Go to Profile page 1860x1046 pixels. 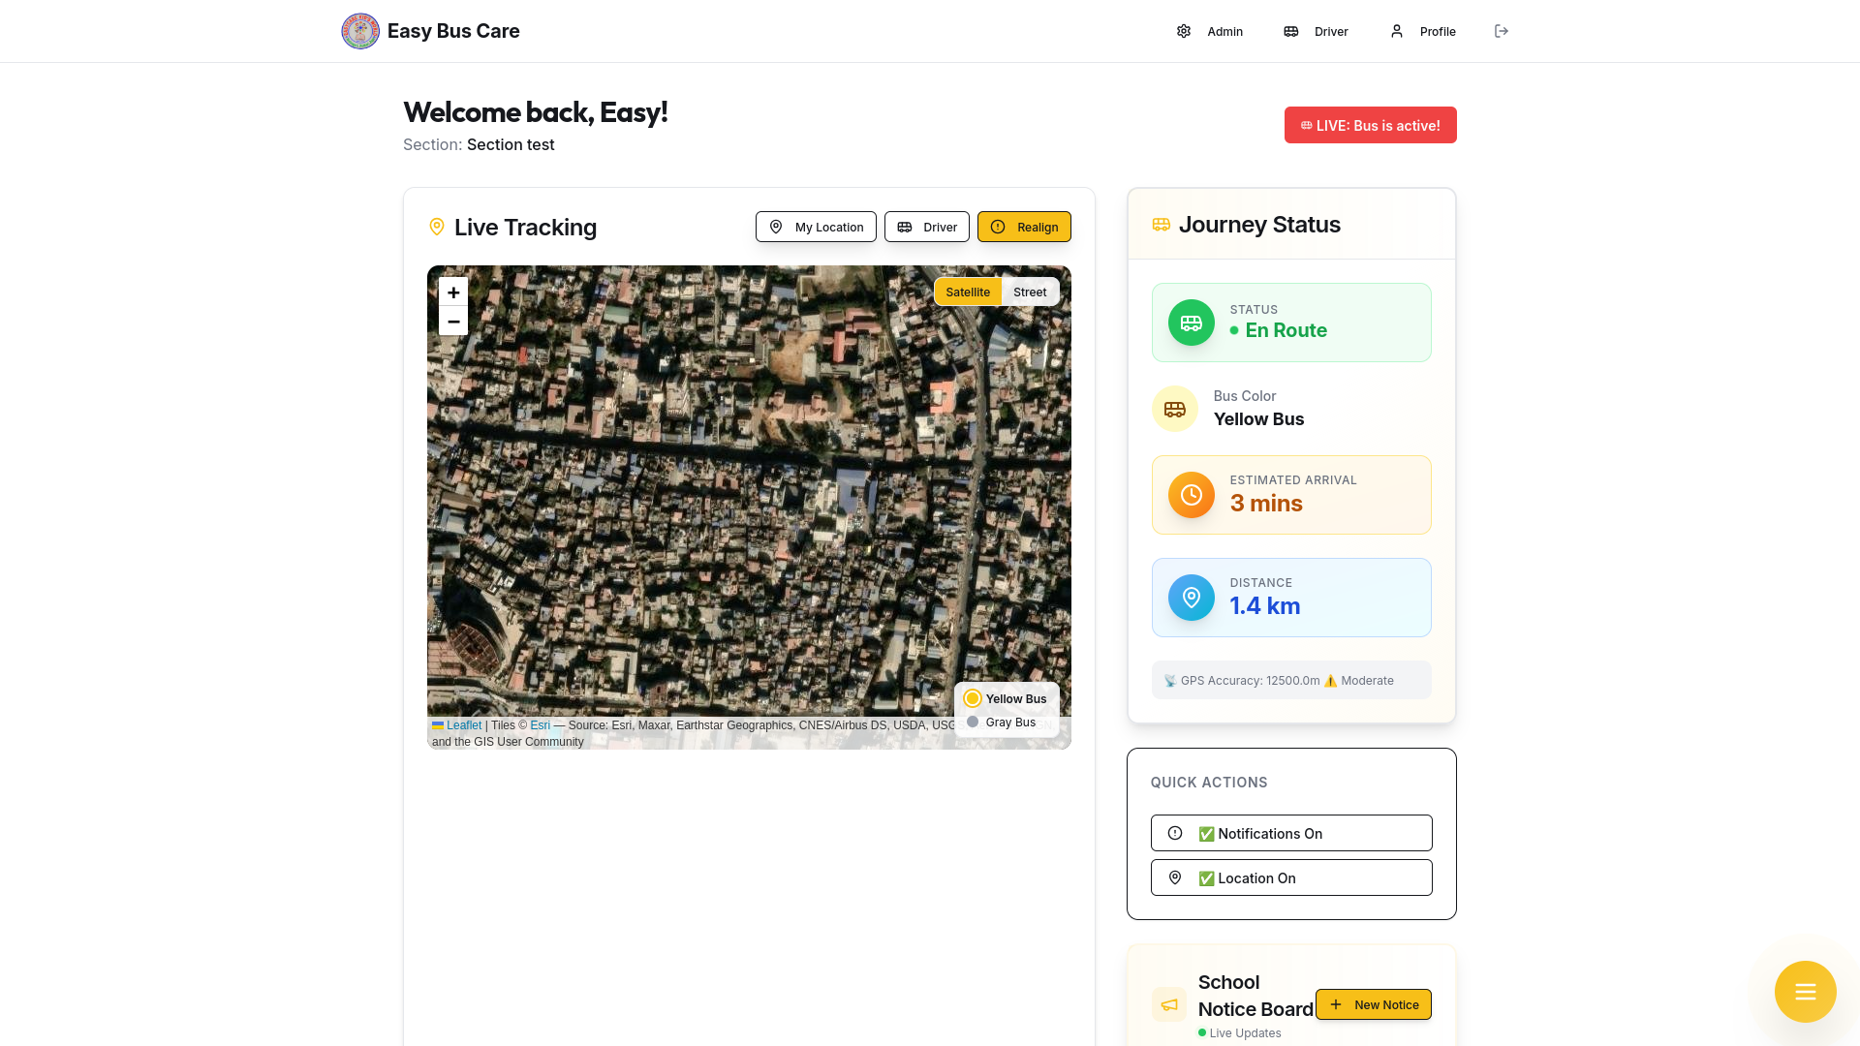tap(1423, 31)
